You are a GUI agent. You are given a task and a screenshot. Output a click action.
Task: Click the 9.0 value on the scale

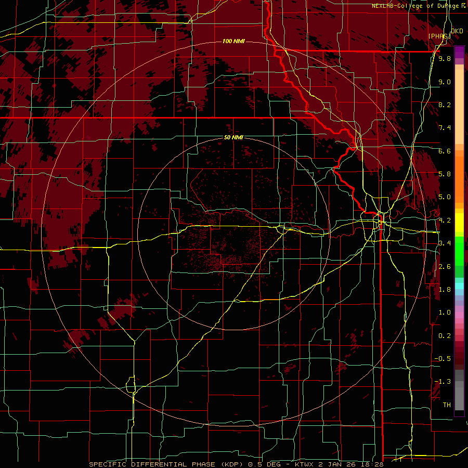(x=445, y=82)
